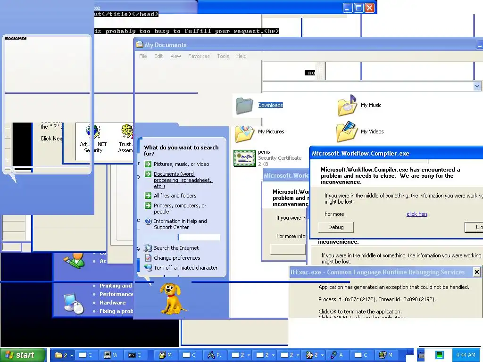483x362 pixels.
Task: Open the 'Fixing a prob' help topic link
Action: (x=116, y=311)
